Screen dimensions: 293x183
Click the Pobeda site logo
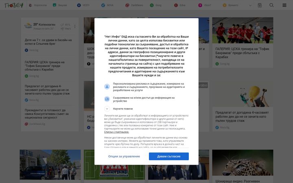point(14,5)
